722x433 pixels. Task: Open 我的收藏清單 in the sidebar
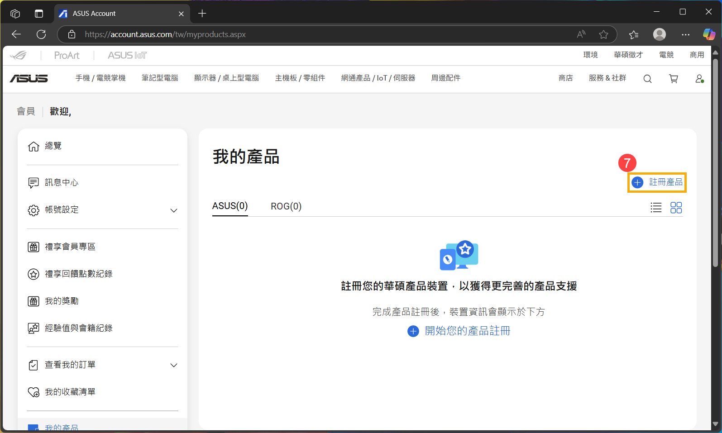pos(70,392)
